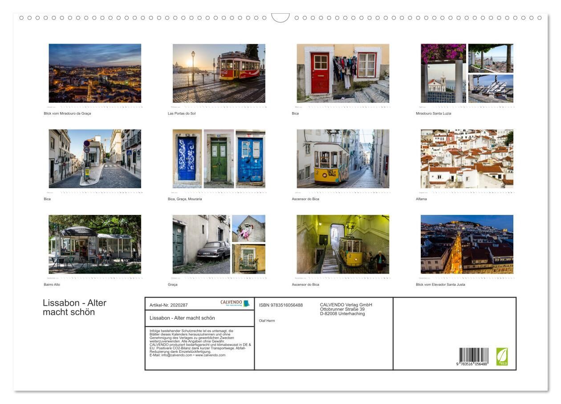Open the Blick vom Miradouro da Graça photo
Screen dimensions: 561x404
click(95, 73)
